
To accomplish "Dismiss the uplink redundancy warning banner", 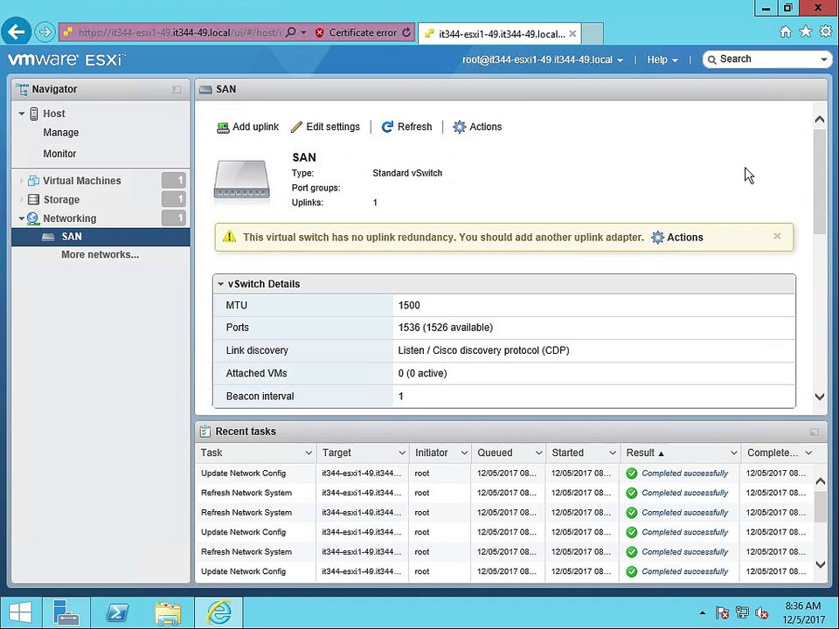I will [777, 236].
